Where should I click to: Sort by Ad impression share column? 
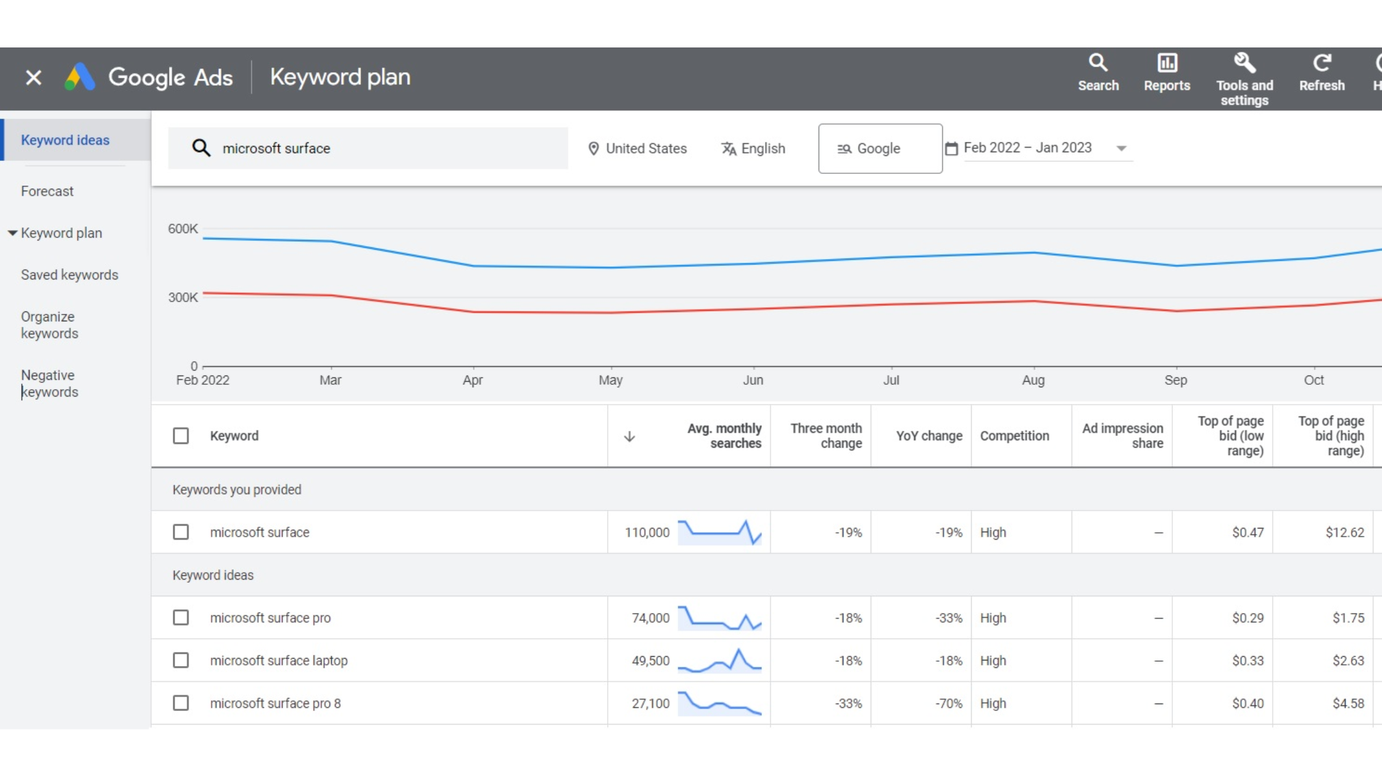click(1123, 436)
